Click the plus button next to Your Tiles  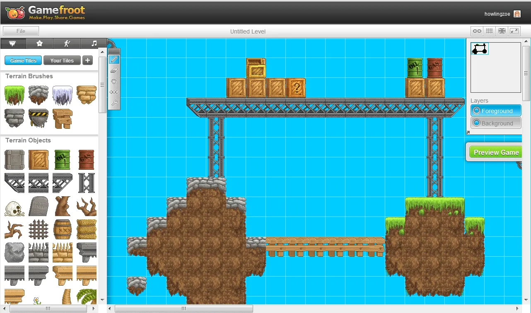[x=87, y=60]
